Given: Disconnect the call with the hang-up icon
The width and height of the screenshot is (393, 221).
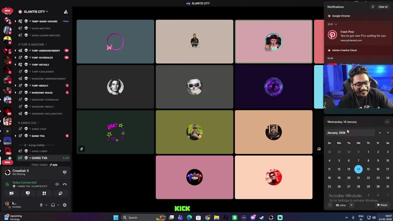Looking at the screenshot, I should (x=65, y=184).
